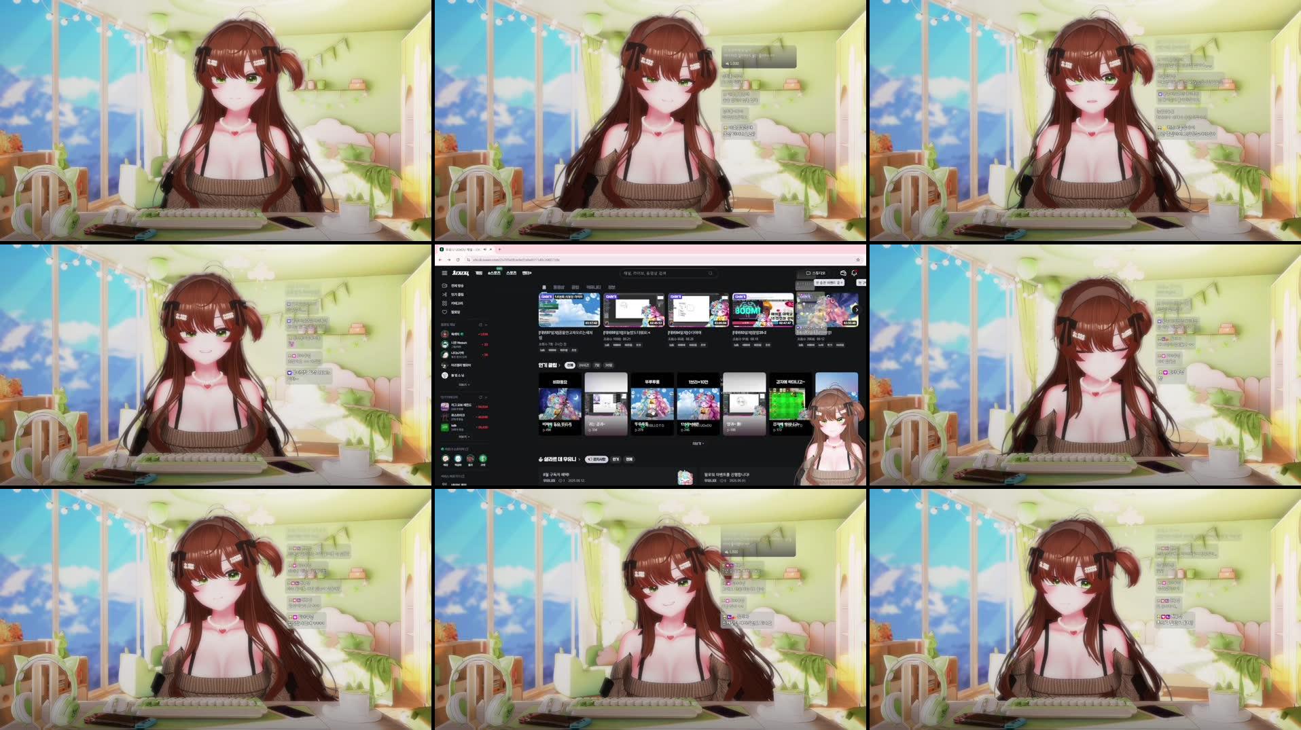Open the talk category row in the sidebar

point(465,427)
